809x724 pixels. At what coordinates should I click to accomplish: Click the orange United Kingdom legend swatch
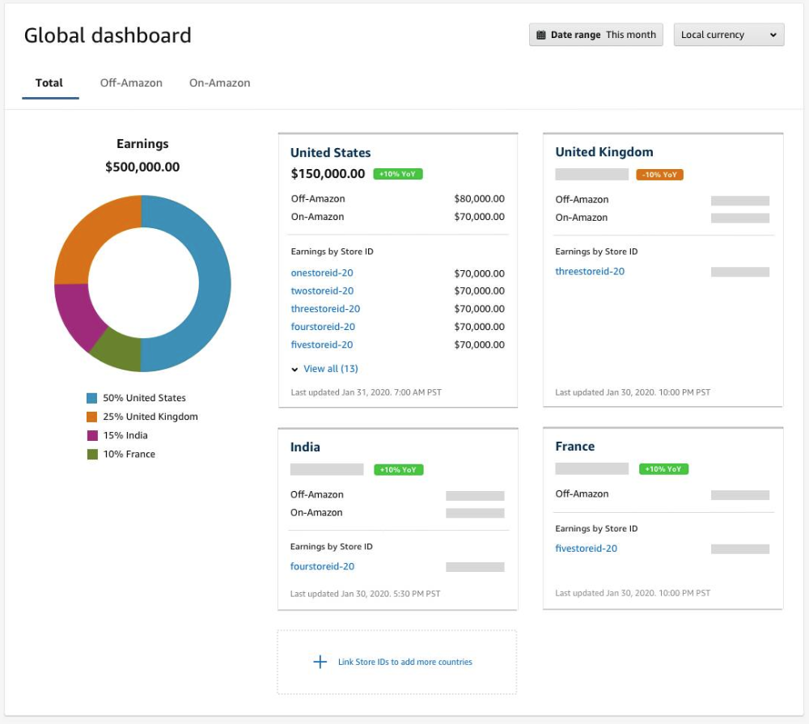click(x=92, y=417)
